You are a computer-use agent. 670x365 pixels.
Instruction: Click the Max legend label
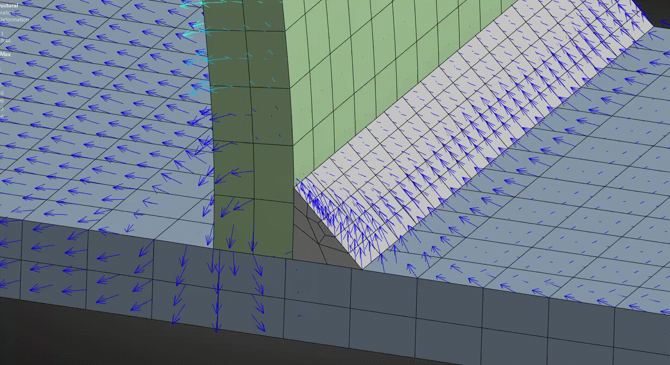(5, 54)
